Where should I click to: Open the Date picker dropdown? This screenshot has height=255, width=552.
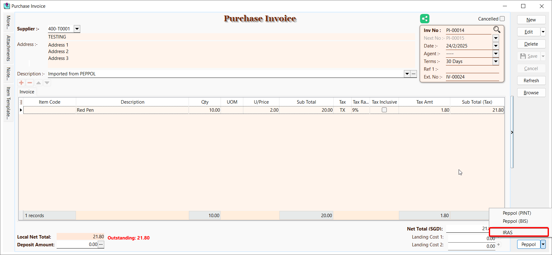[496, 46]
